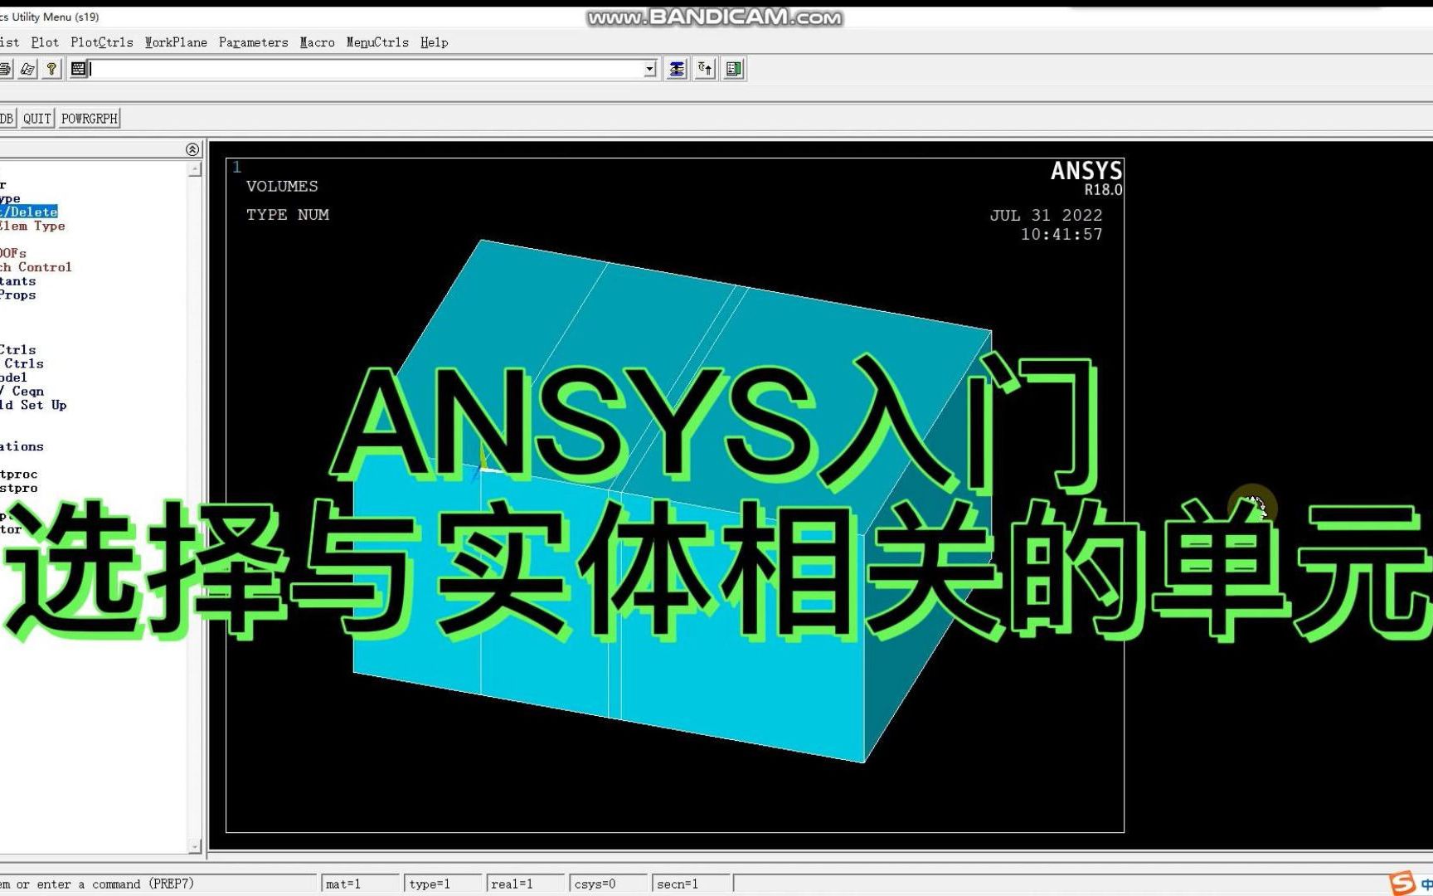Select the DOFs tree item

click(13, 253)
